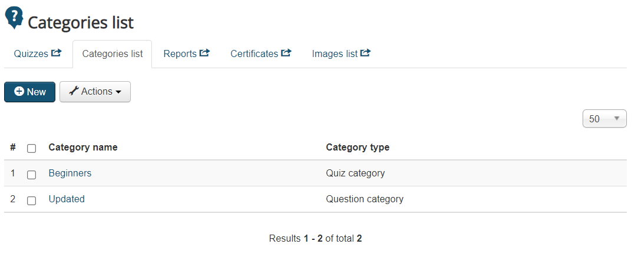The image size is (638, 264).
Task: Open the Actions dropdown menu
Action: [x=95, y=92]
